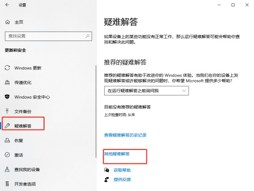Screen dimensions: 254x191
Task: Click the 获取帮助 link
Action: click(122, 170)
